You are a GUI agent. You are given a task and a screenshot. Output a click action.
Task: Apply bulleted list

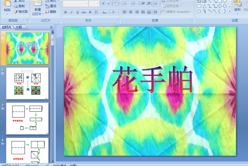126,3
